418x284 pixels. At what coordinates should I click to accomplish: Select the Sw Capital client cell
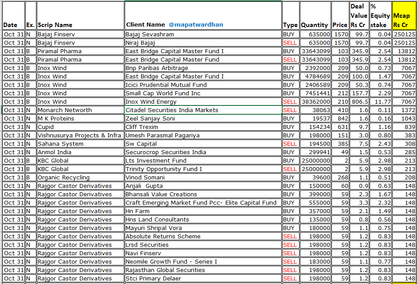point(203,144)
